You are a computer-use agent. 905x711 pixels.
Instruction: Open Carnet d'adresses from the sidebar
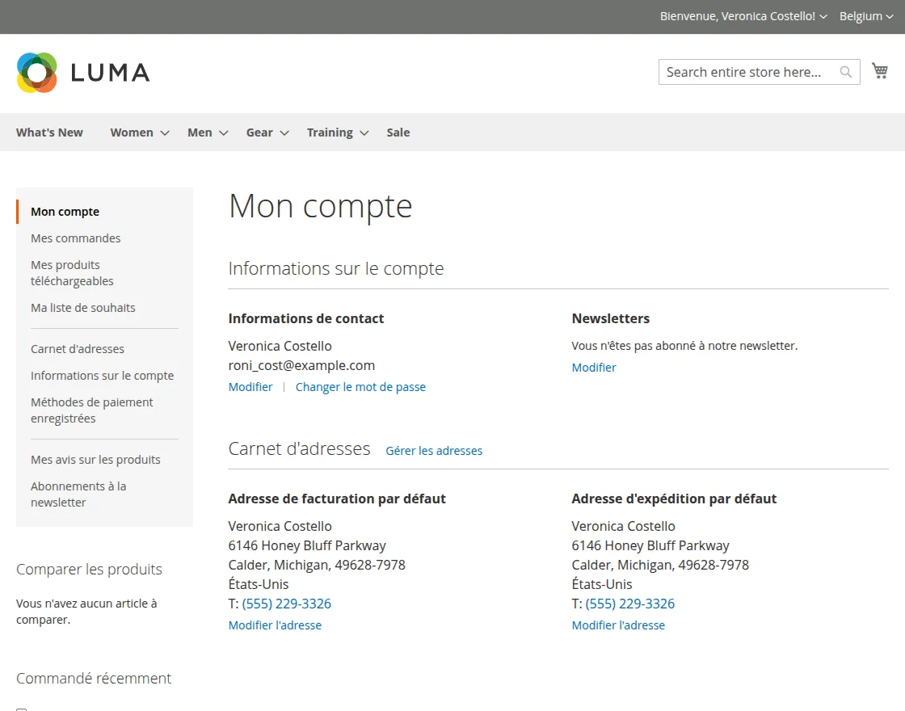pyautogui.click(x=78, y=348)
